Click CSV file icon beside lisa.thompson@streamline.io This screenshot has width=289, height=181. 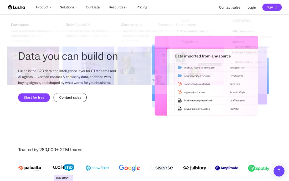pyautogui.click(x=179, y=100)
